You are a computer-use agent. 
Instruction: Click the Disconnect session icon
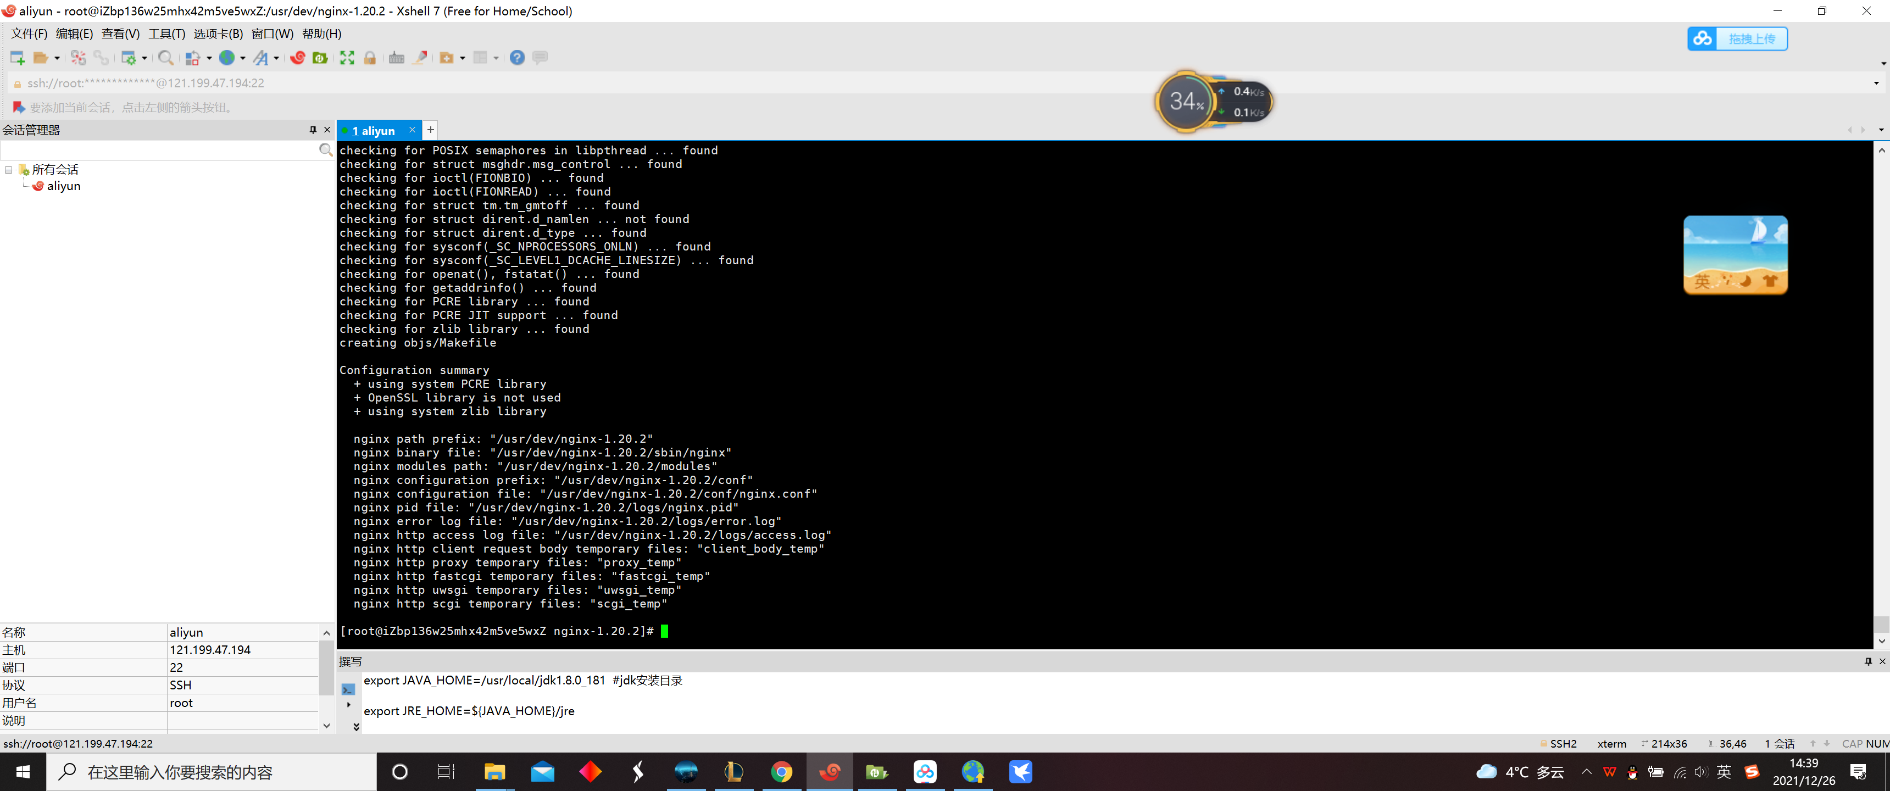click(x=79, y=58)
